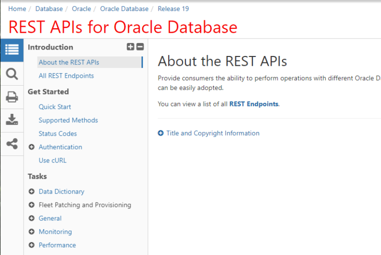Click the Introduction section heading
The image size is (381, 255).
50,47
